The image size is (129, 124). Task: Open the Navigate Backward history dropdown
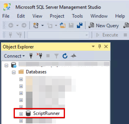(17, 25)
